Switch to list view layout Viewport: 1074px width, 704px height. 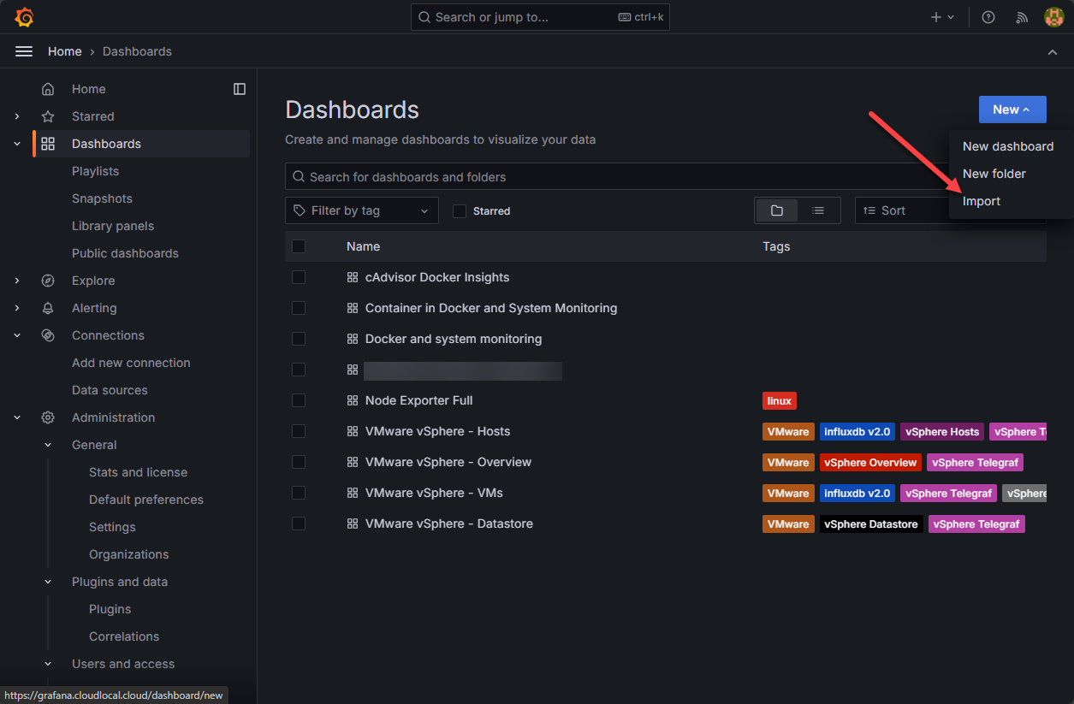(x=818, y=210)
